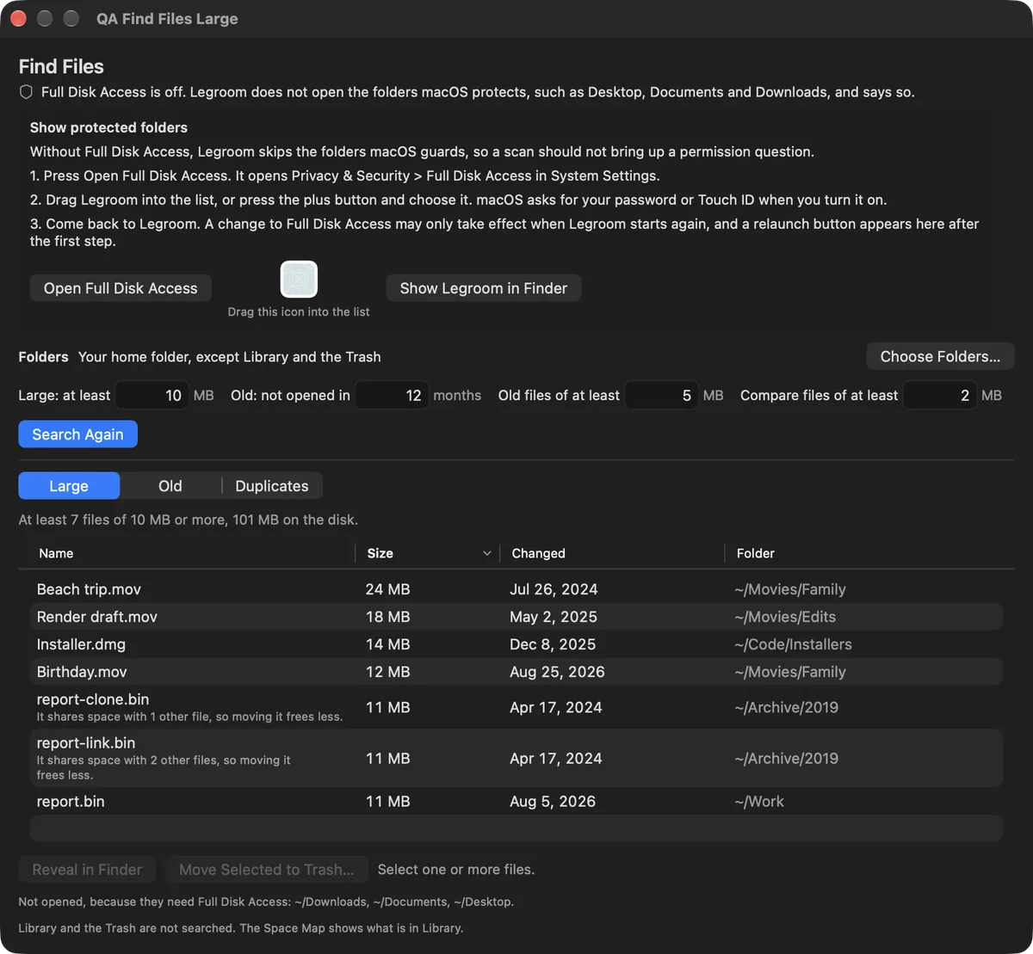
Task: Click the ~/Movies/Edits folder cell
Action: [785, 617]
